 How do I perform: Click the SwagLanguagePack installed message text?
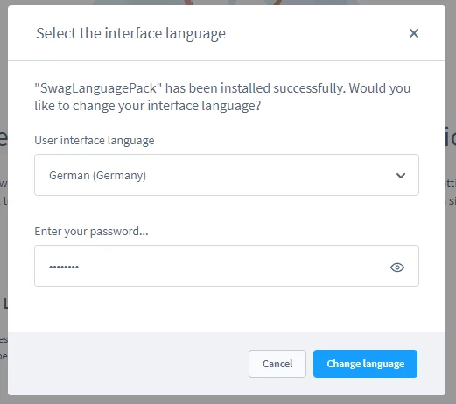[222, 97]
